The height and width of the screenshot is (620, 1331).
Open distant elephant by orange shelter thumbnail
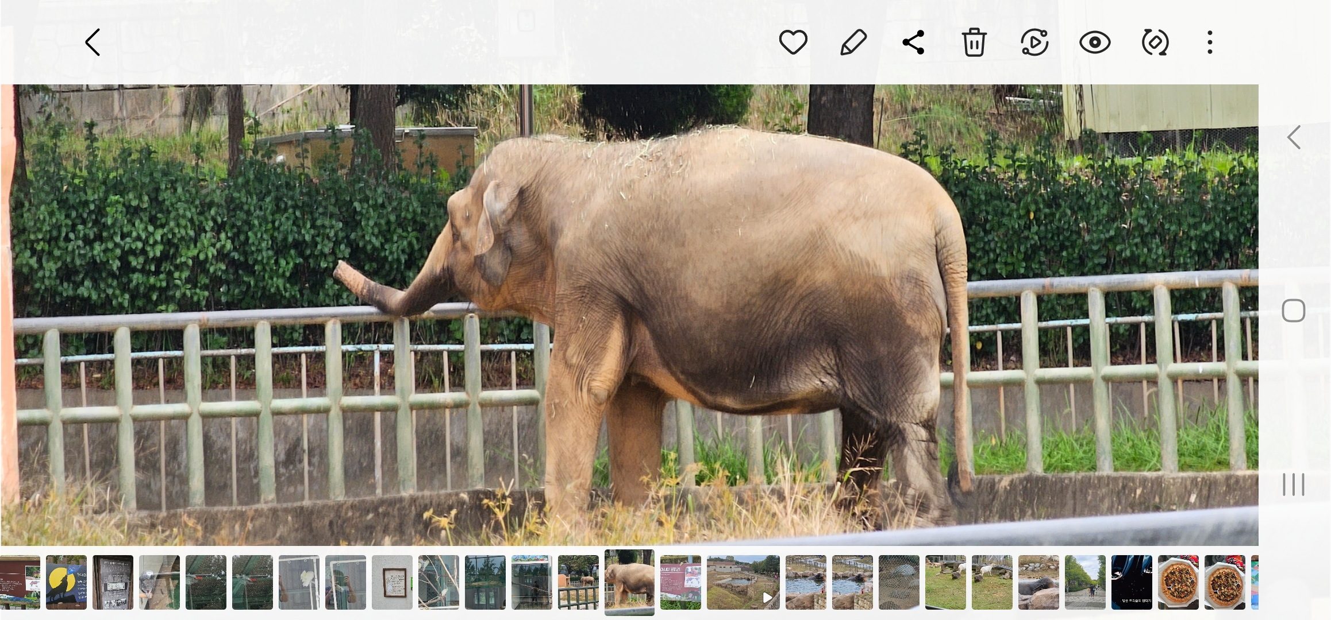pyautogui.click(x=579, y=582)
